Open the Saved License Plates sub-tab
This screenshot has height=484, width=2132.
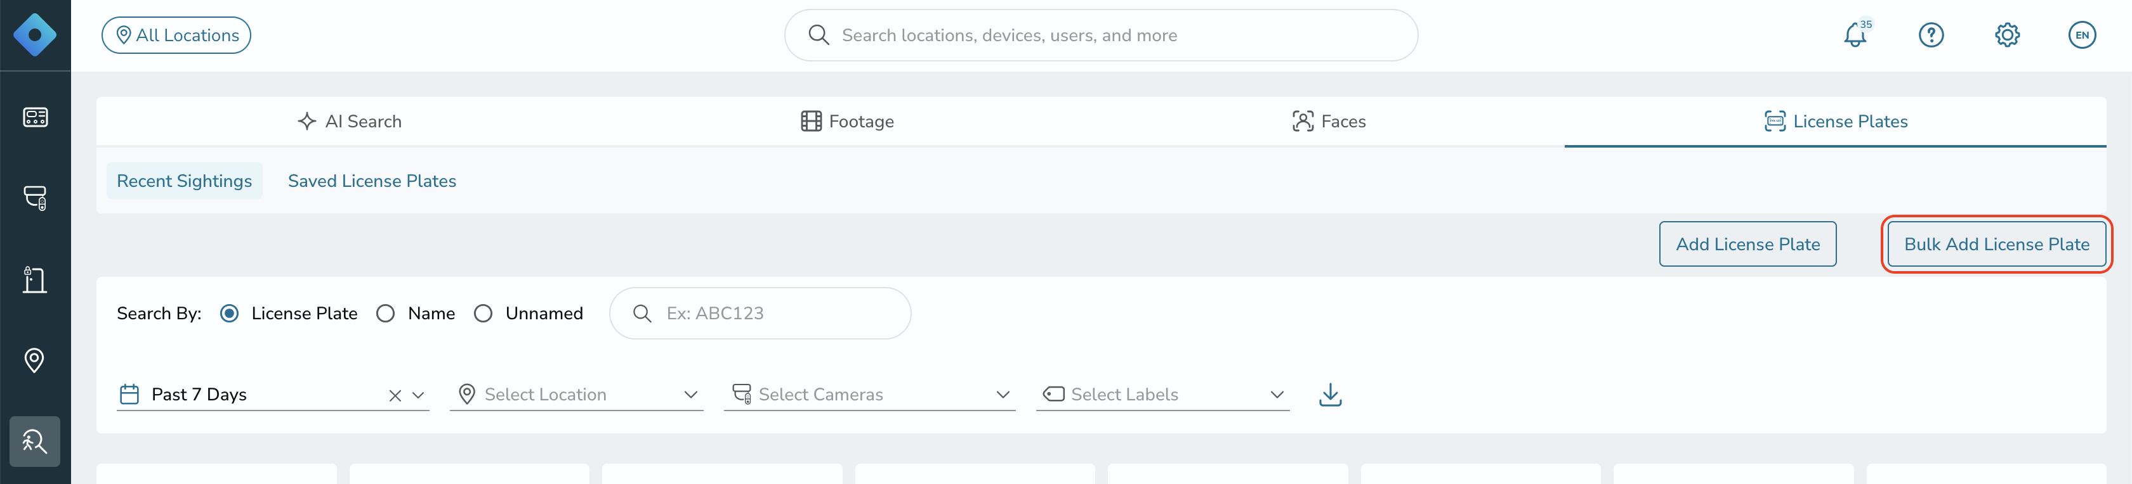(372, 181)
